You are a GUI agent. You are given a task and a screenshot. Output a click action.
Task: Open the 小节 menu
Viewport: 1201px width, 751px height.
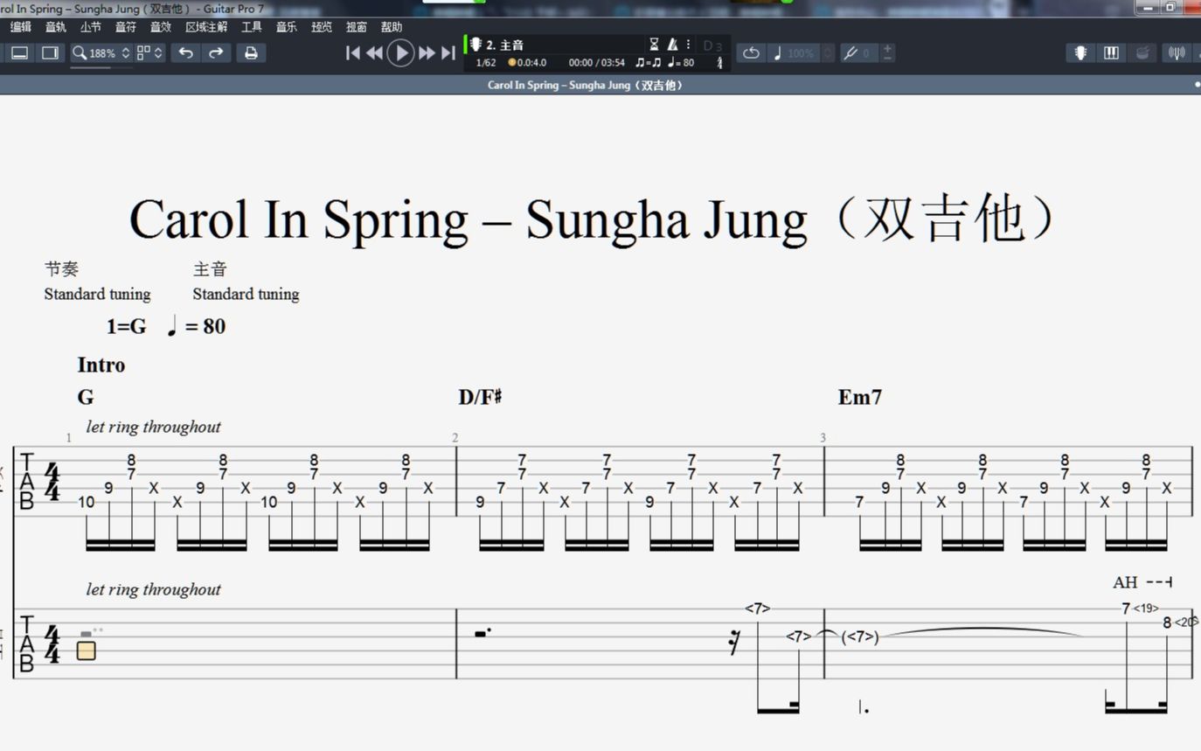click(91, 27)
